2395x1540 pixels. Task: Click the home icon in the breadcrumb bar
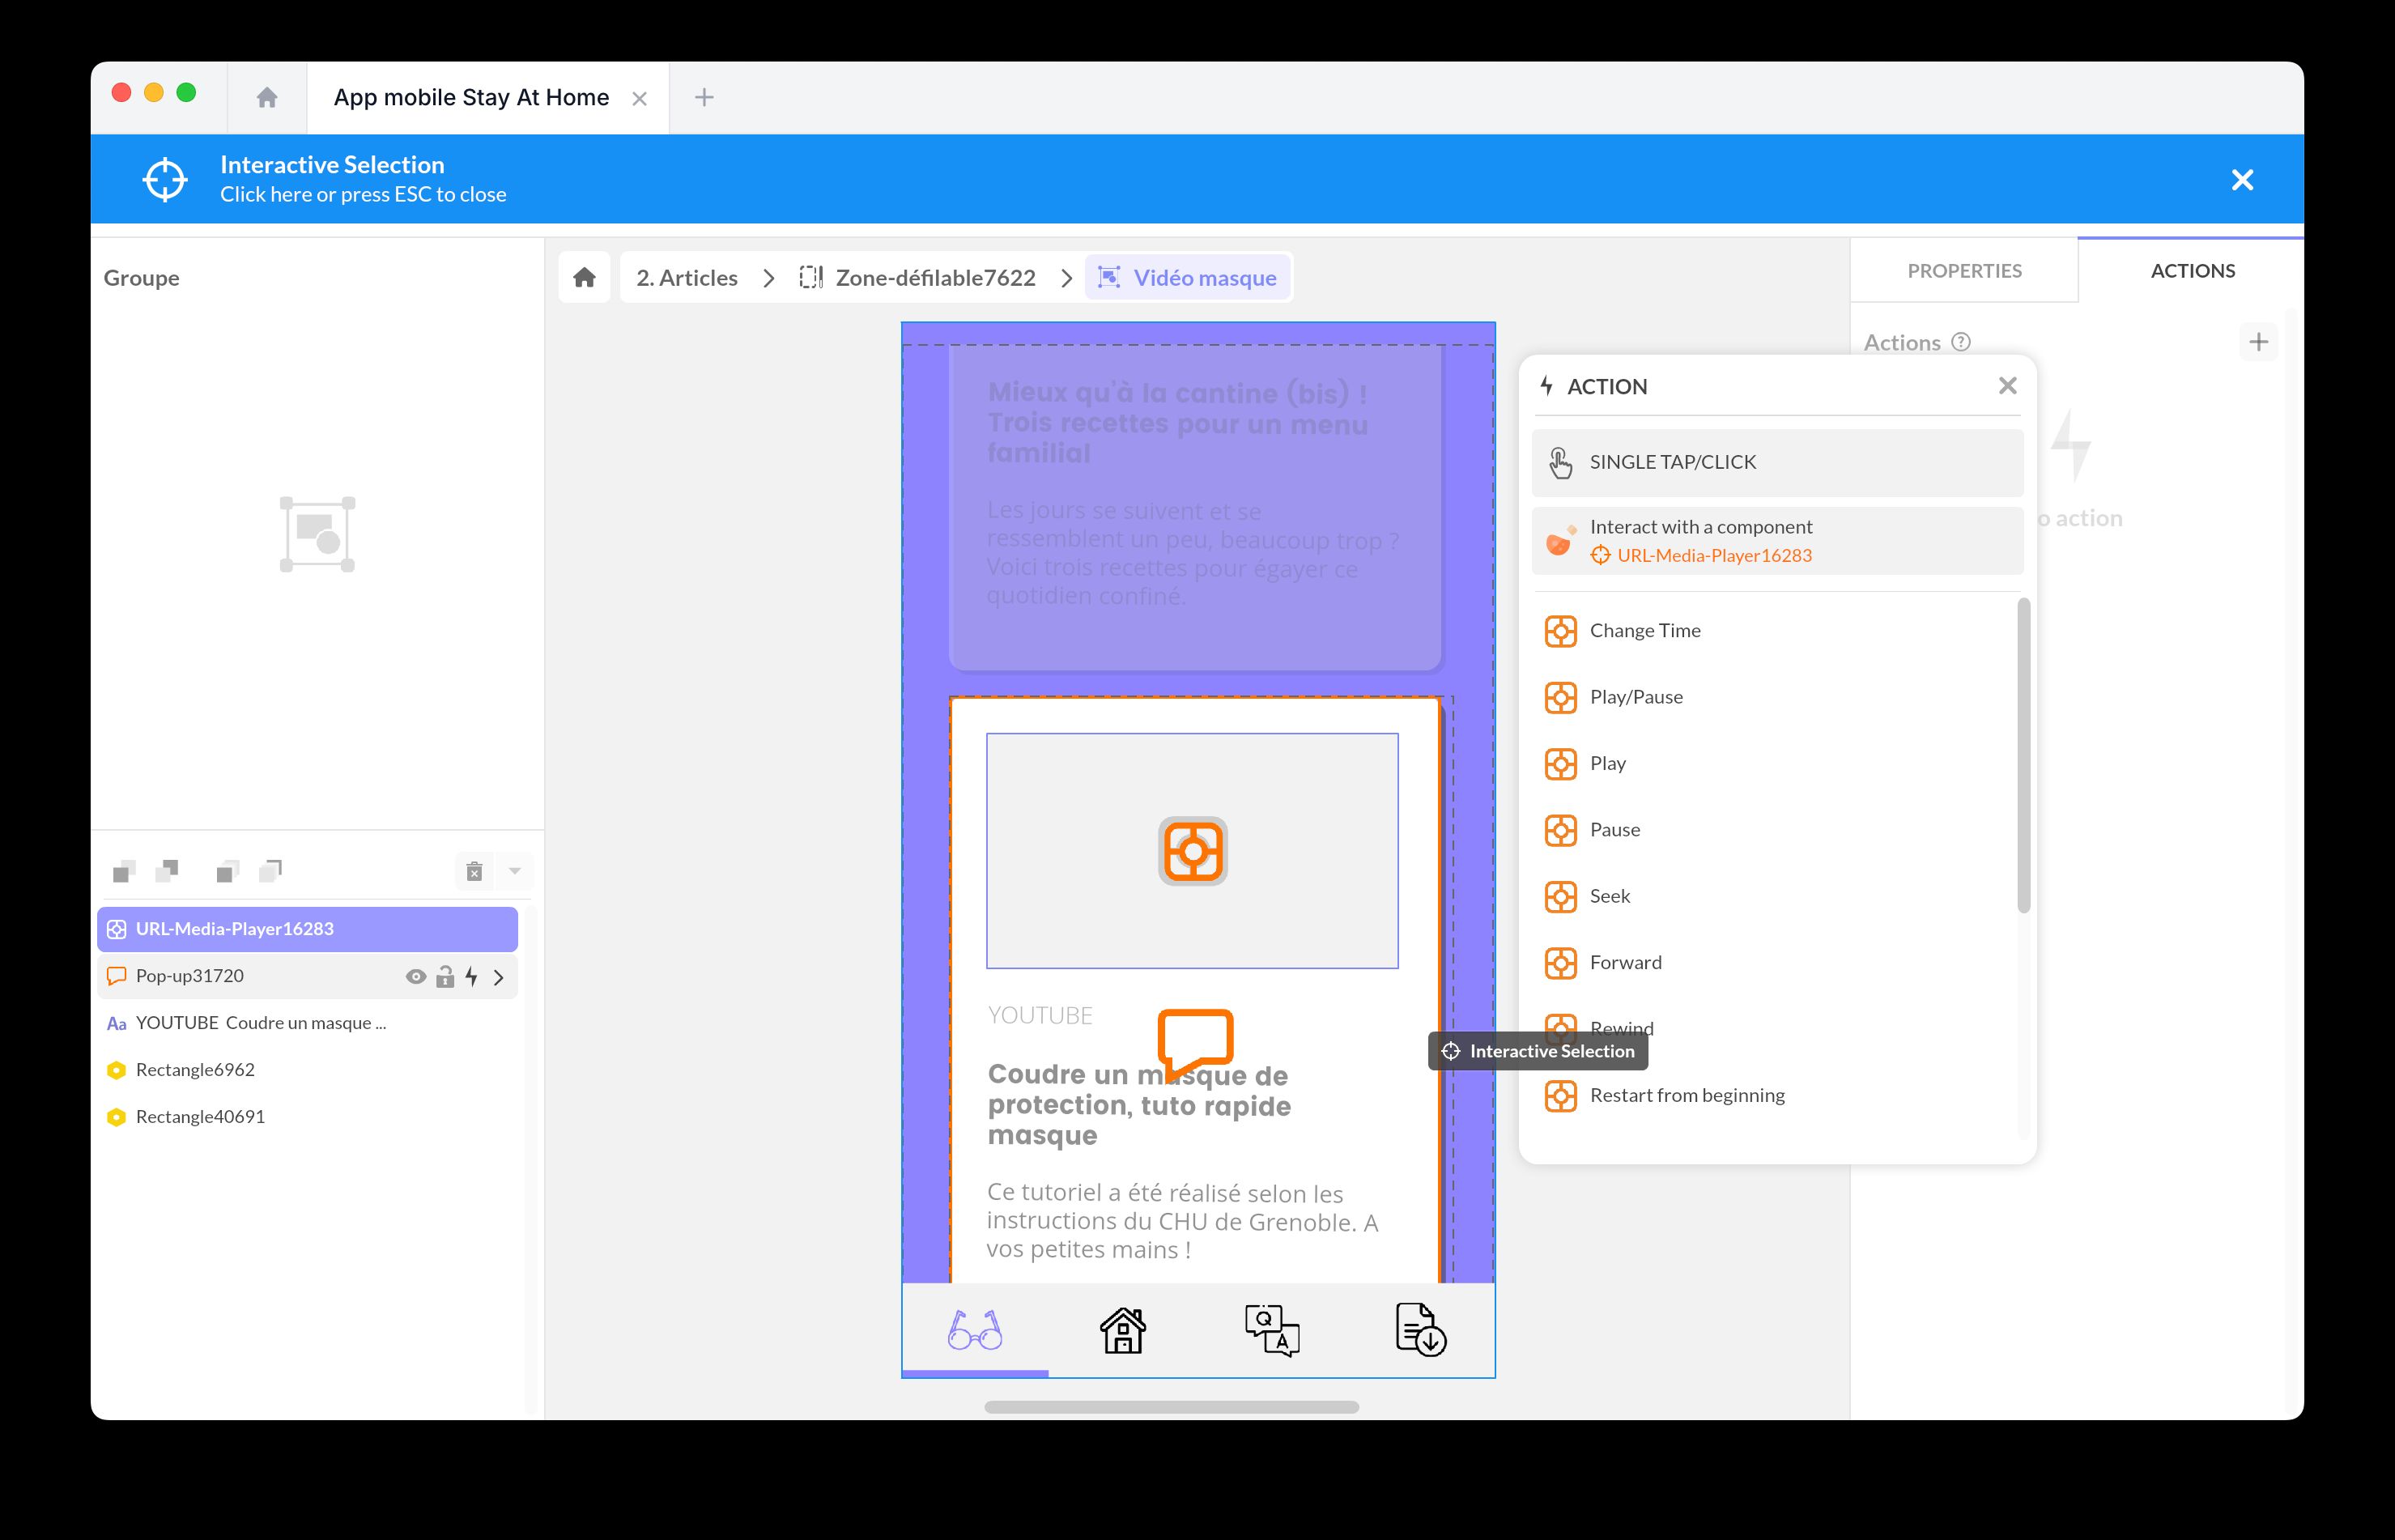point(584,277)
